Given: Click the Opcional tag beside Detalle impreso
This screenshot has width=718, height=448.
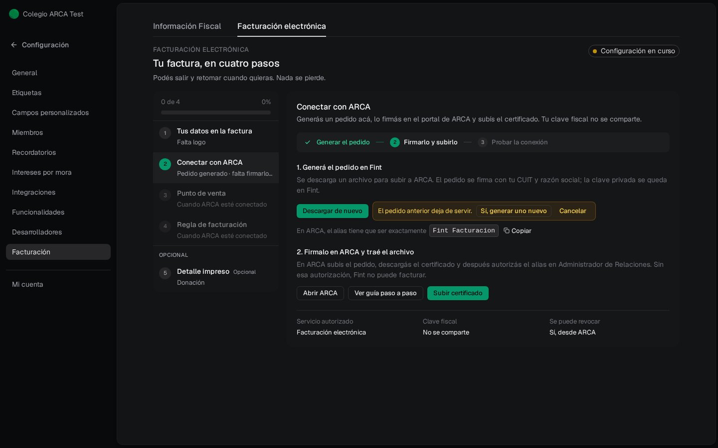Looking at the screenshot, I should click(x=244, y=272).
